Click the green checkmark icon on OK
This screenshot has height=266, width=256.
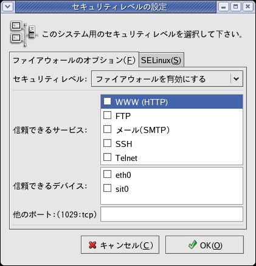[192, 245]
